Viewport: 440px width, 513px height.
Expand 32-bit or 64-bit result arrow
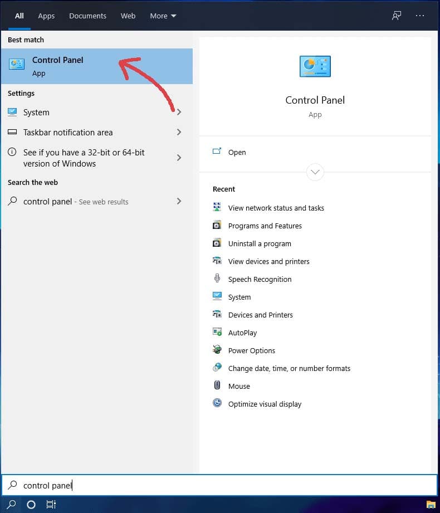point(179,158)
